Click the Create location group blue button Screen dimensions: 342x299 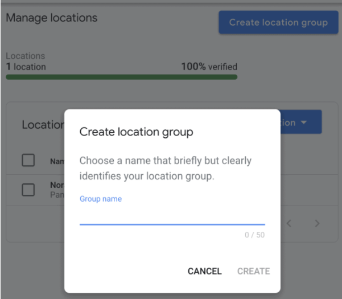coord(278,22)
